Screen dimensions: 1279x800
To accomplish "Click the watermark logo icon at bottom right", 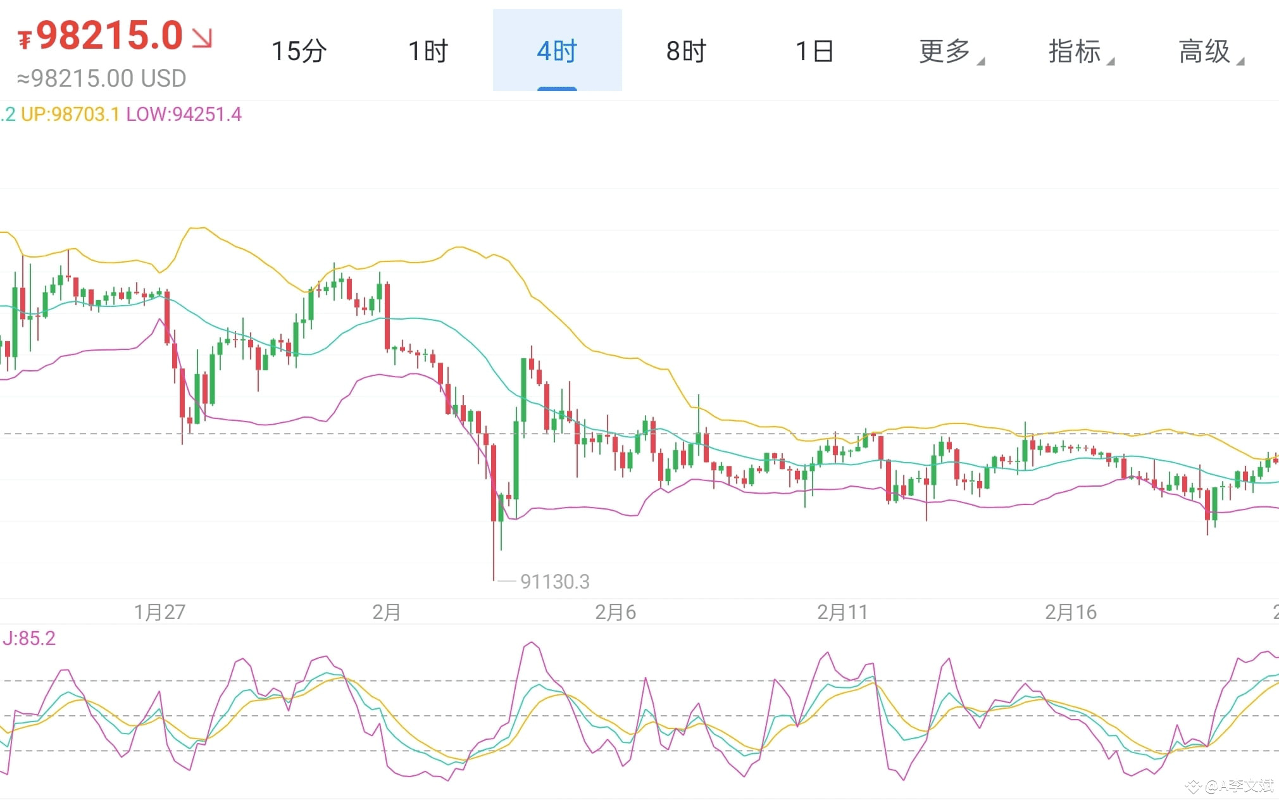I will [1194, 786].
